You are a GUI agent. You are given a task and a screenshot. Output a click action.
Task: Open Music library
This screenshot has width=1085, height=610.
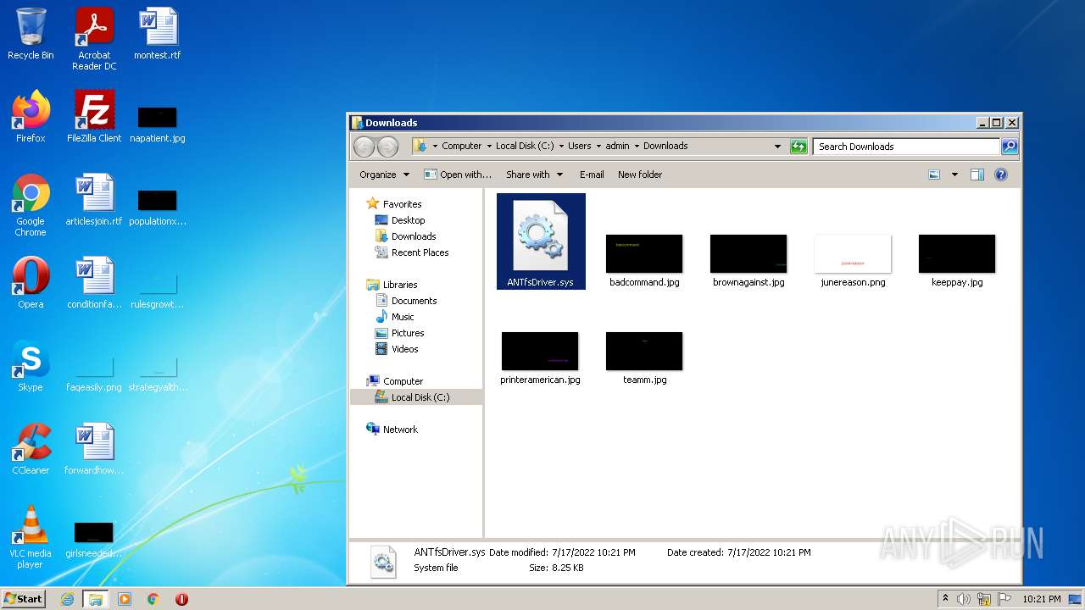[394, 317]
